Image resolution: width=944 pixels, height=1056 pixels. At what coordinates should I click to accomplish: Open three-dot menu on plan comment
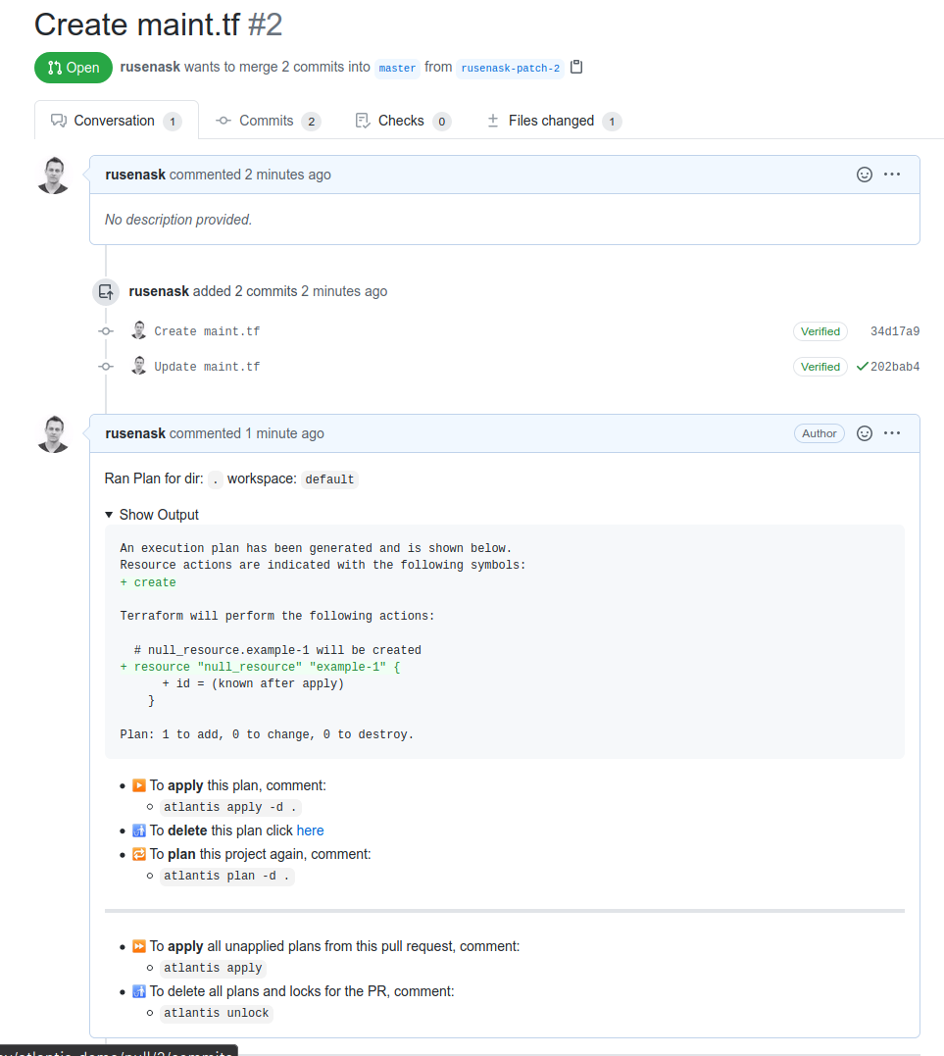click(892, 433)
